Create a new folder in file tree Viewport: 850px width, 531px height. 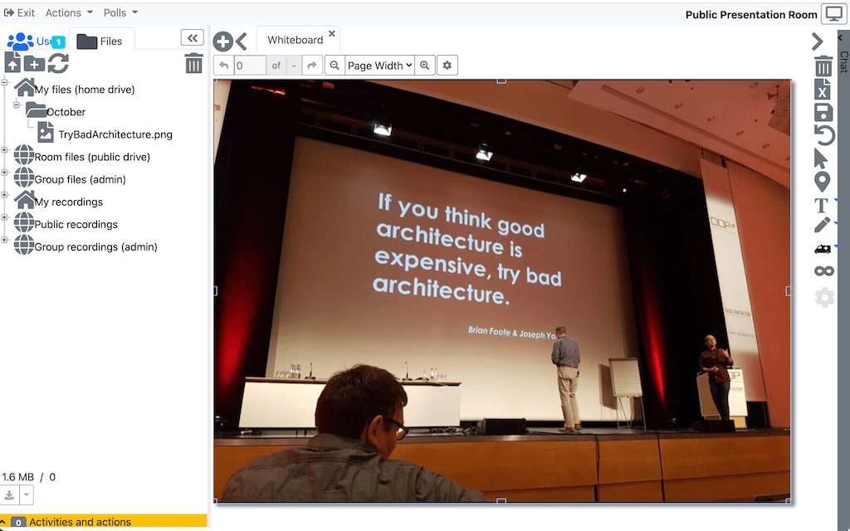(35, 63)
